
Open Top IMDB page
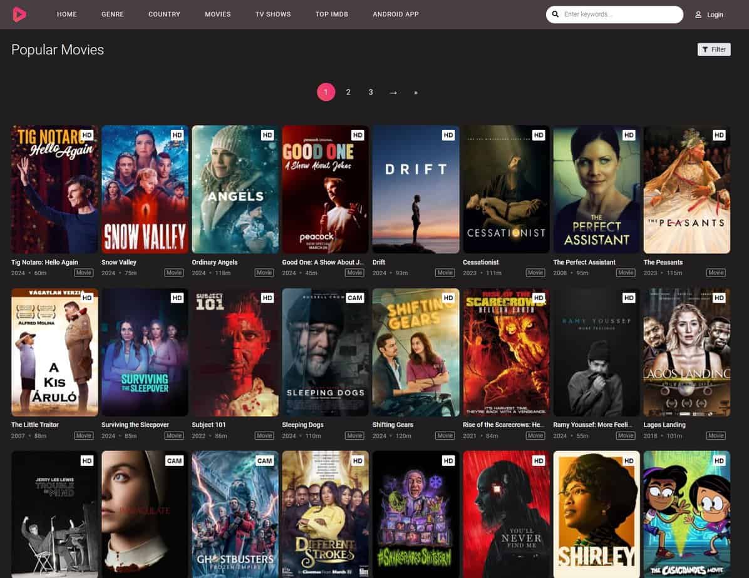(331, 14)
